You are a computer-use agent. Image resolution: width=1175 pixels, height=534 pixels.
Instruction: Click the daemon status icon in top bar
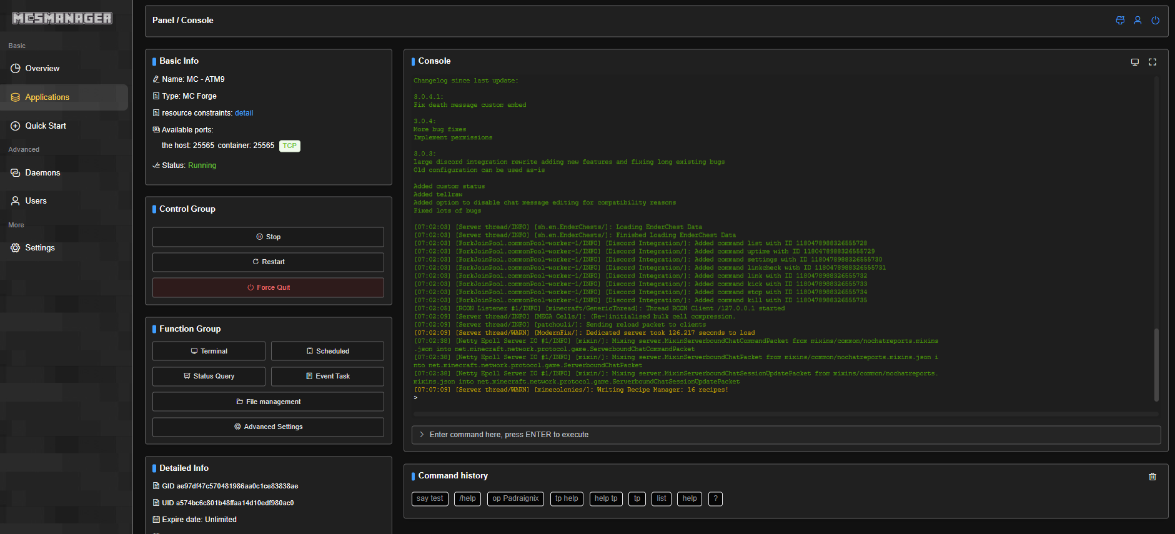pyautogui.click(x=1120, y=21)
